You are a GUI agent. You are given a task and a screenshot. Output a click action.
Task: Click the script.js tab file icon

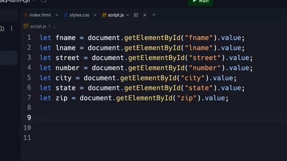click(x=104, y=15)
